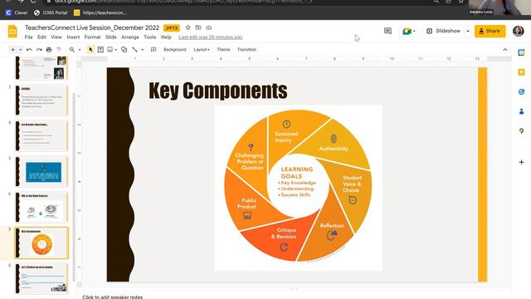Open the Arrange menu

pos(130,37)
